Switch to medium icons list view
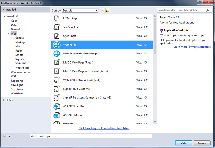The image size is (215, 148). [x=108, y=10]
